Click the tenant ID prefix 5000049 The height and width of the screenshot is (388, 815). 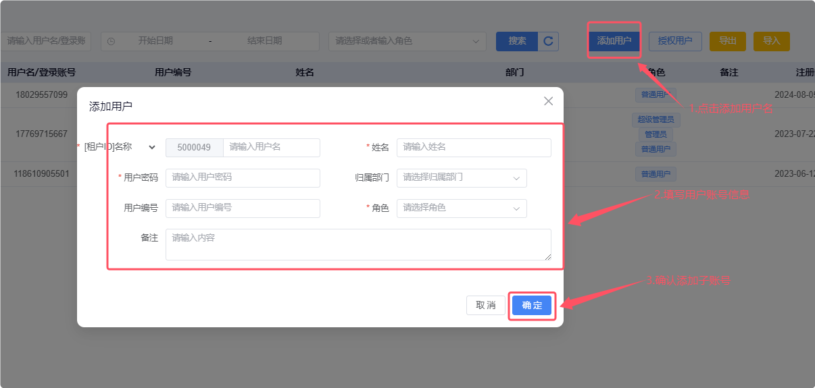[x=195, y=147]
